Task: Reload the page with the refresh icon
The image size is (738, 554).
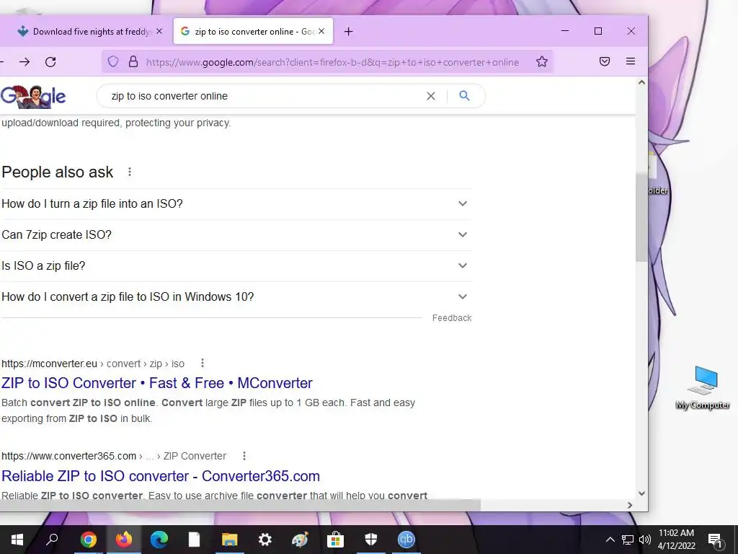Action: point(50,62)
